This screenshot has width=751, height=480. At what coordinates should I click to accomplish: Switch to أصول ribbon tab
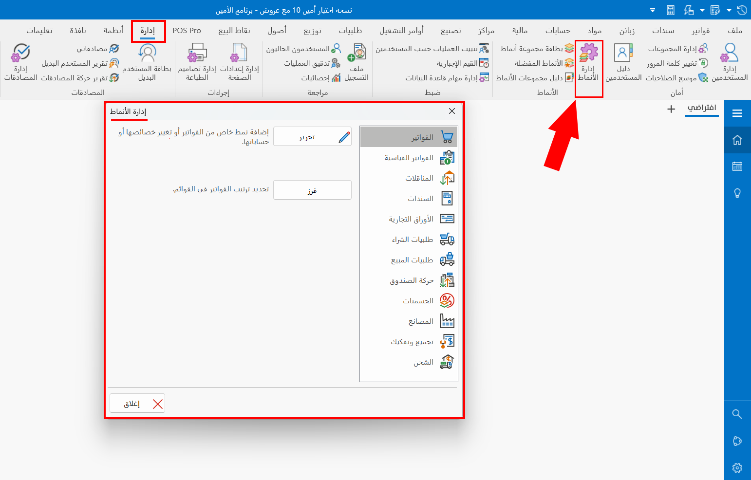[277, 31]
